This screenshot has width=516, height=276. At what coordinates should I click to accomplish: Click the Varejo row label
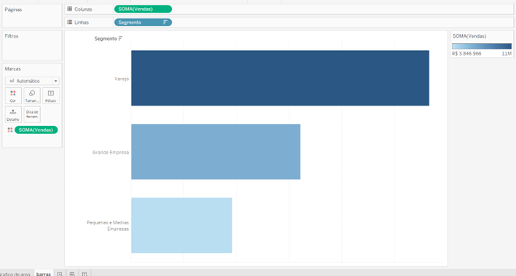[x=122, y=79]
